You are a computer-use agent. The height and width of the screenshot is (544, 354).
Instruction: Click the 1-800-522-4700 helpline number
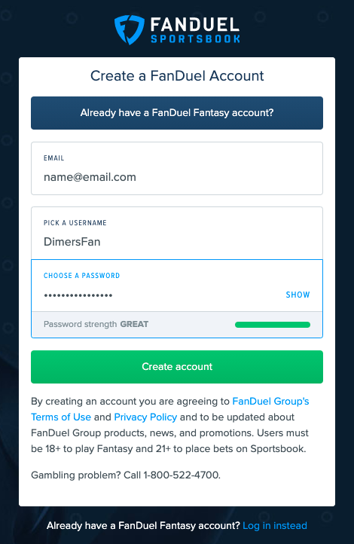click(x=181, y=475)
